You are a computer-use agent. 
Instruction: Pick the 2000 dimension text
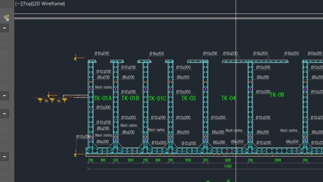click(x=278, y=160)
